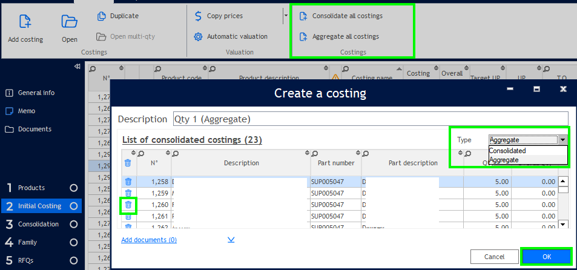The width and height of the screenshot is (577, 270).
Task: Click trash icon in dialog table header
Action: 128,163
